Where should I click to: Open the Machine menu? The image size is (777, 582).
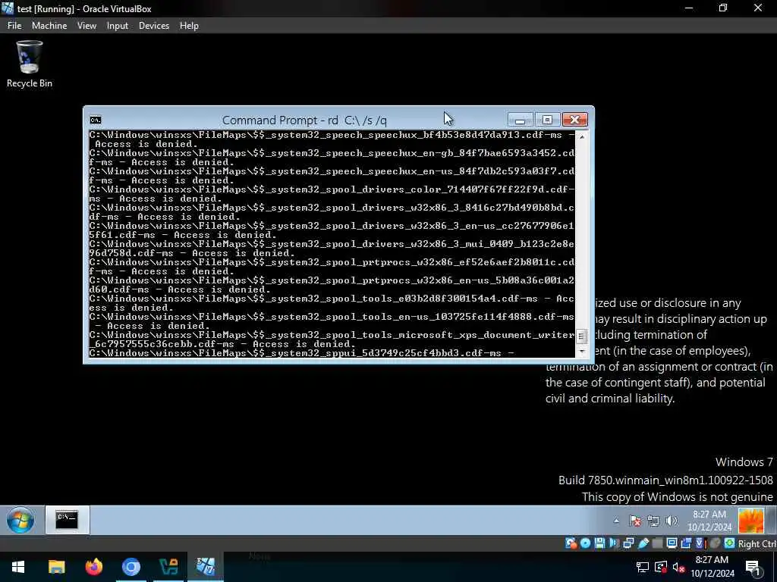coord(49,26)
